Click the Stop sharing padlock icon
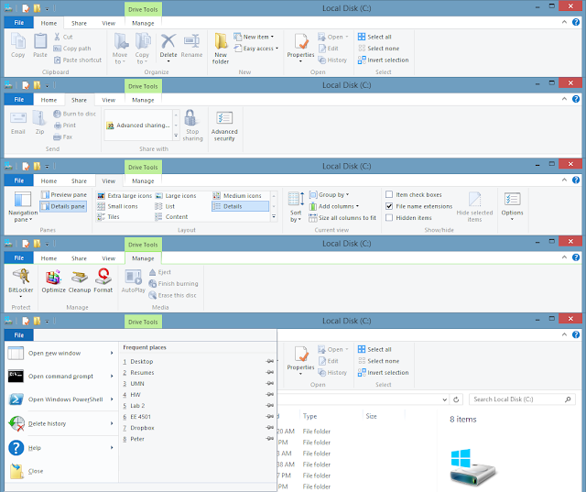Image resolution: width=586 pixels, height=492 pixels. coord(190,118)
